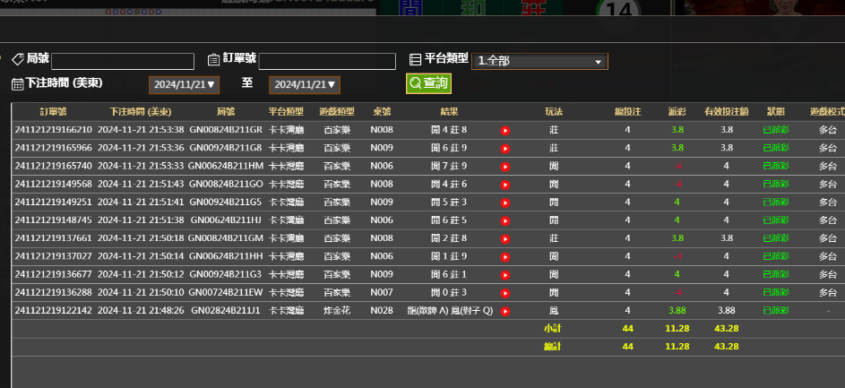Click table number N028
845x388 pixels.
tap(382, 310)
